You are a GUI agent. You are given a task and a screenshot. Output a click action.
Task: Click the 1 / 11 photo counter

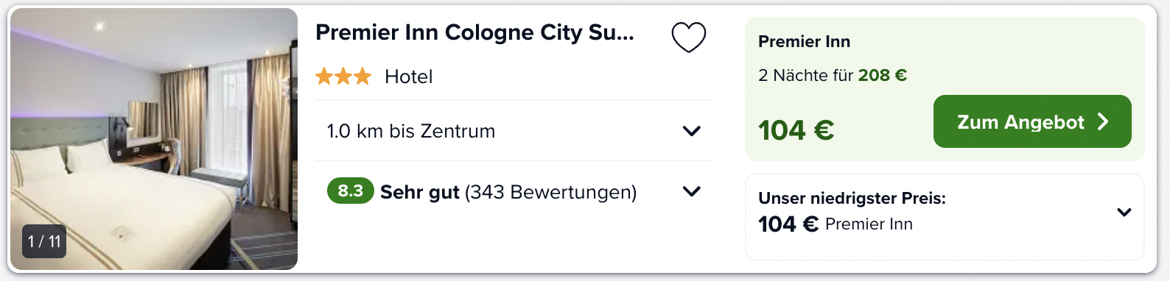[x=44, y=241]
